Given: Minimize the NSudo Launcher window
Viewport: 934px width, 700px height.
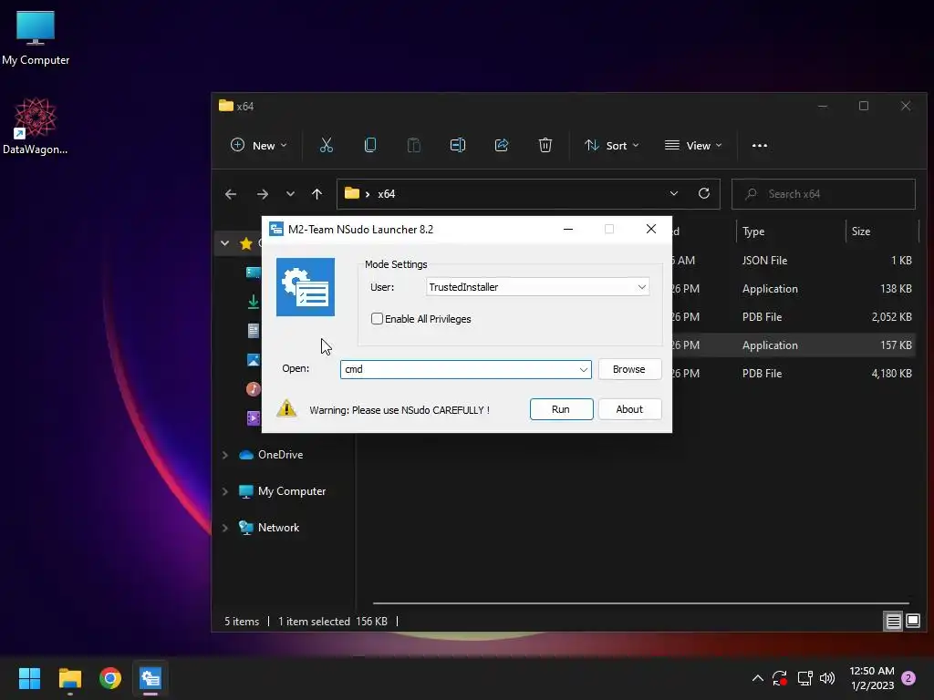Looking at the screenshot, I should coord(568,229).
